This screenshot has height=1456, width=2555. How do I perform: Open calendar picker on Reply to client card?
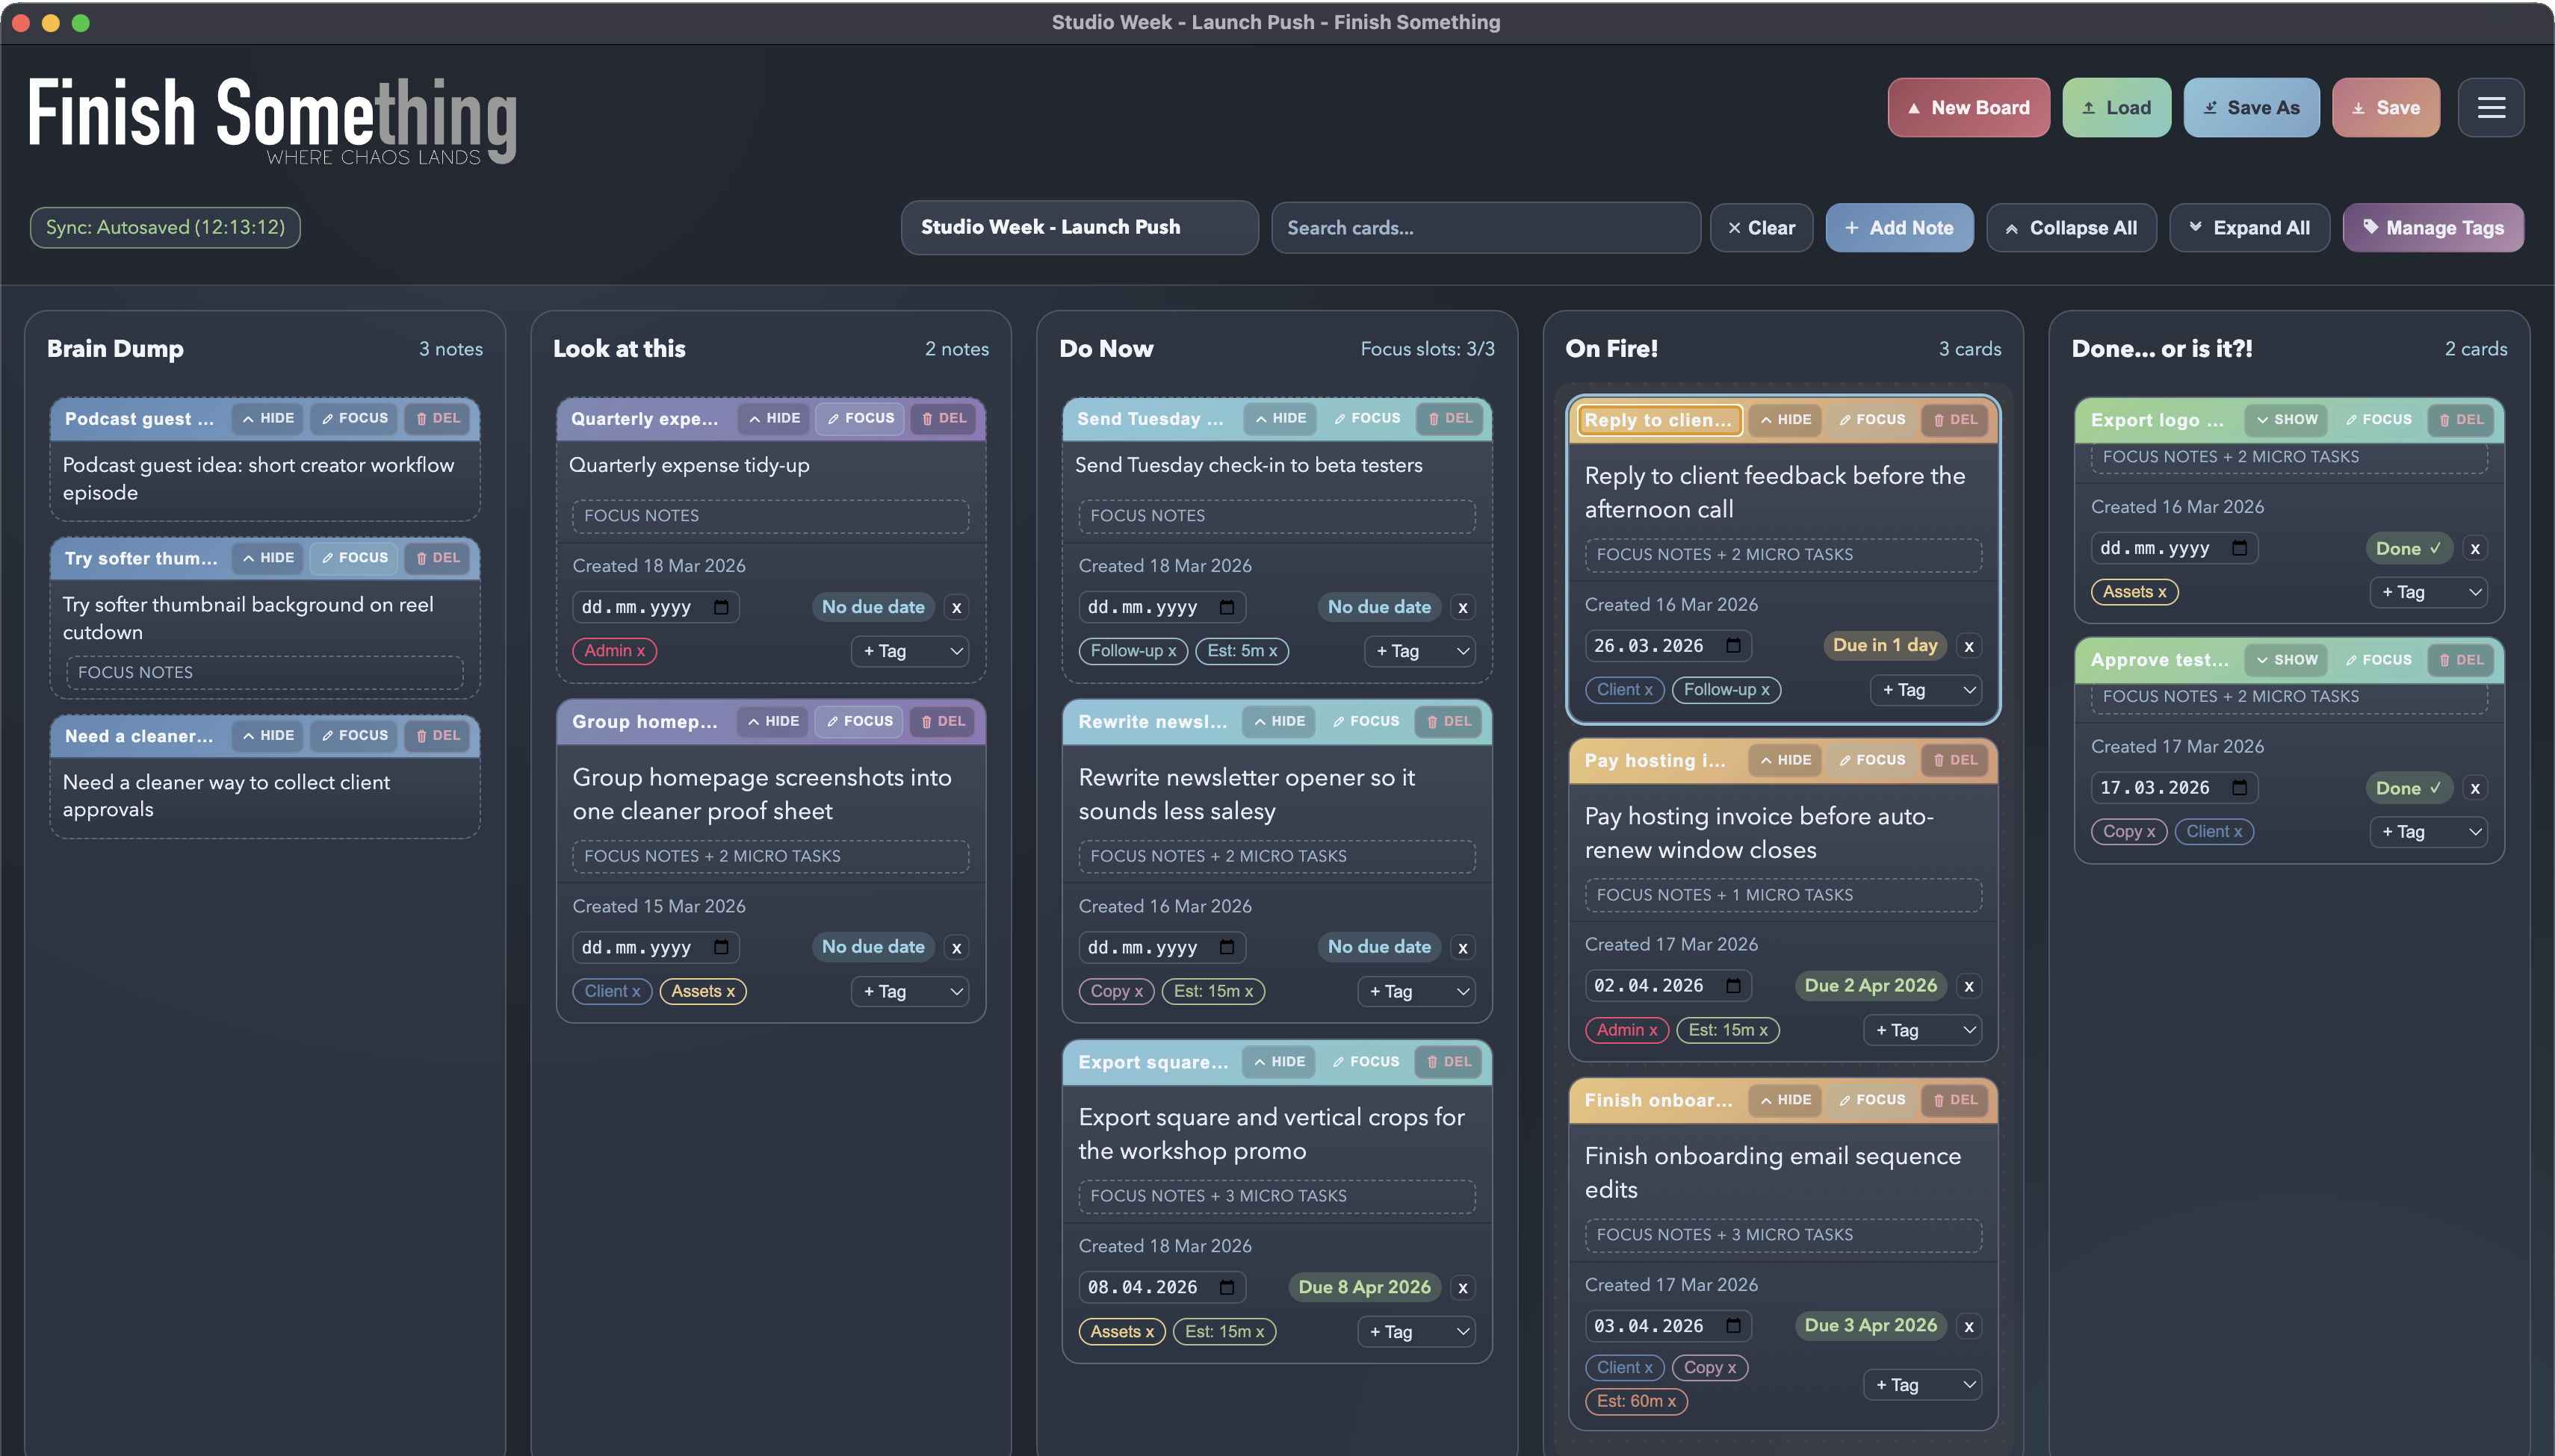pyautogui.click(x=1734, y=646)
